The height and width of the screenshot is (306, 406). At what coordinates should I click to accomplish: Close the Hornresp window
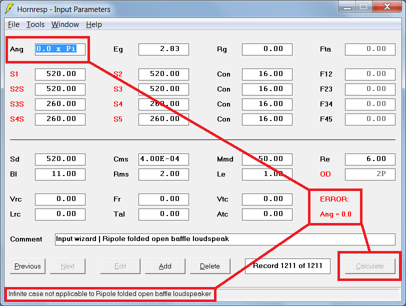[387, 6]
